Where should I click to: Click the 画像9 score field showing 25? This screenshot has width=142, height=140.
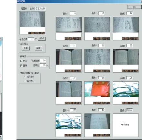pyautogui.click(x=130, y=78)
